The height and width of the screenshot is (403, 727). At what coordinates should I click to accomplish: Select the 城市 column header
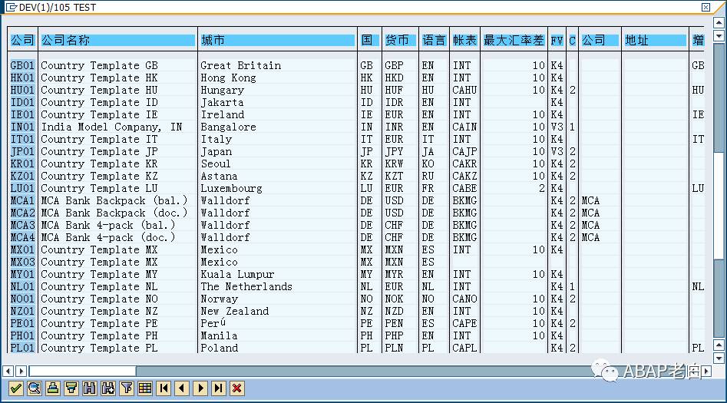point(277,41)
